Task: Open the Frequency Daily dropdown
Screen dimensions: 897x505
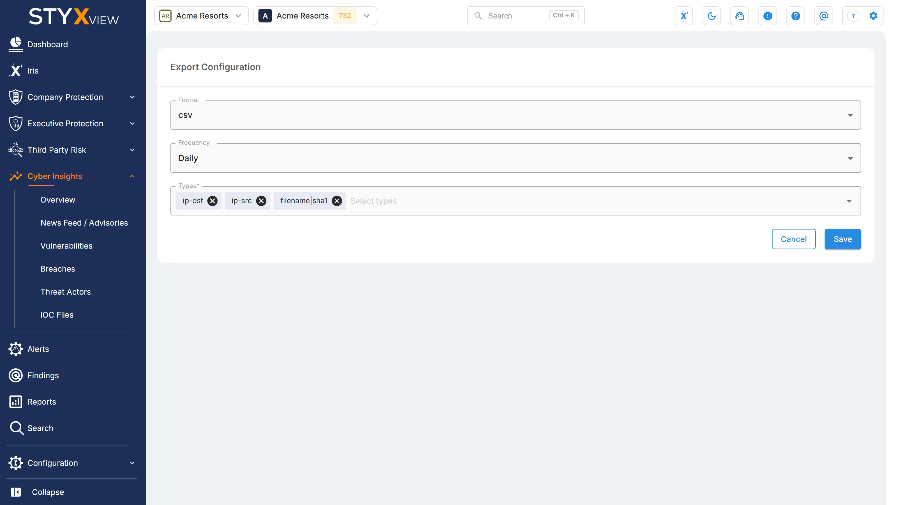Action: (x=515, y=158)
